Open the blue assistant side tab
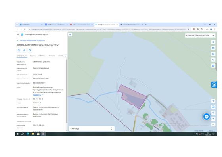 pos(214,85)
